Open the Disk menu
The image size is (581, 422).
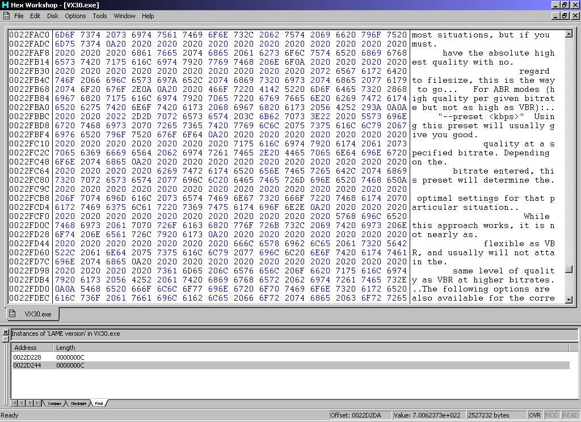[53, 16]
